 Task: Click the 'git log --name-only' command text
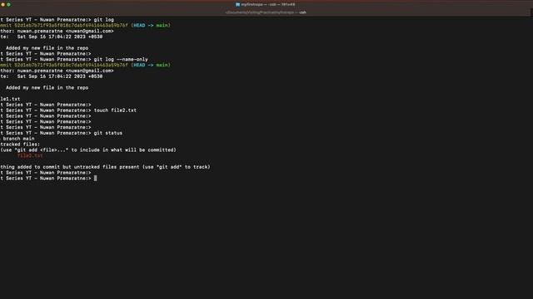click(121, 59)
